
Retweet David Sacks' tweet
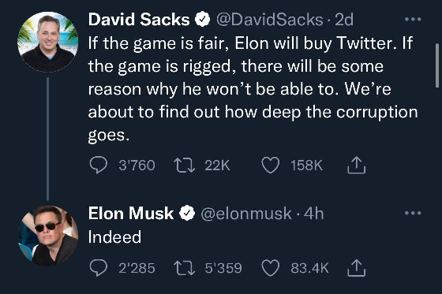(185, 165)
